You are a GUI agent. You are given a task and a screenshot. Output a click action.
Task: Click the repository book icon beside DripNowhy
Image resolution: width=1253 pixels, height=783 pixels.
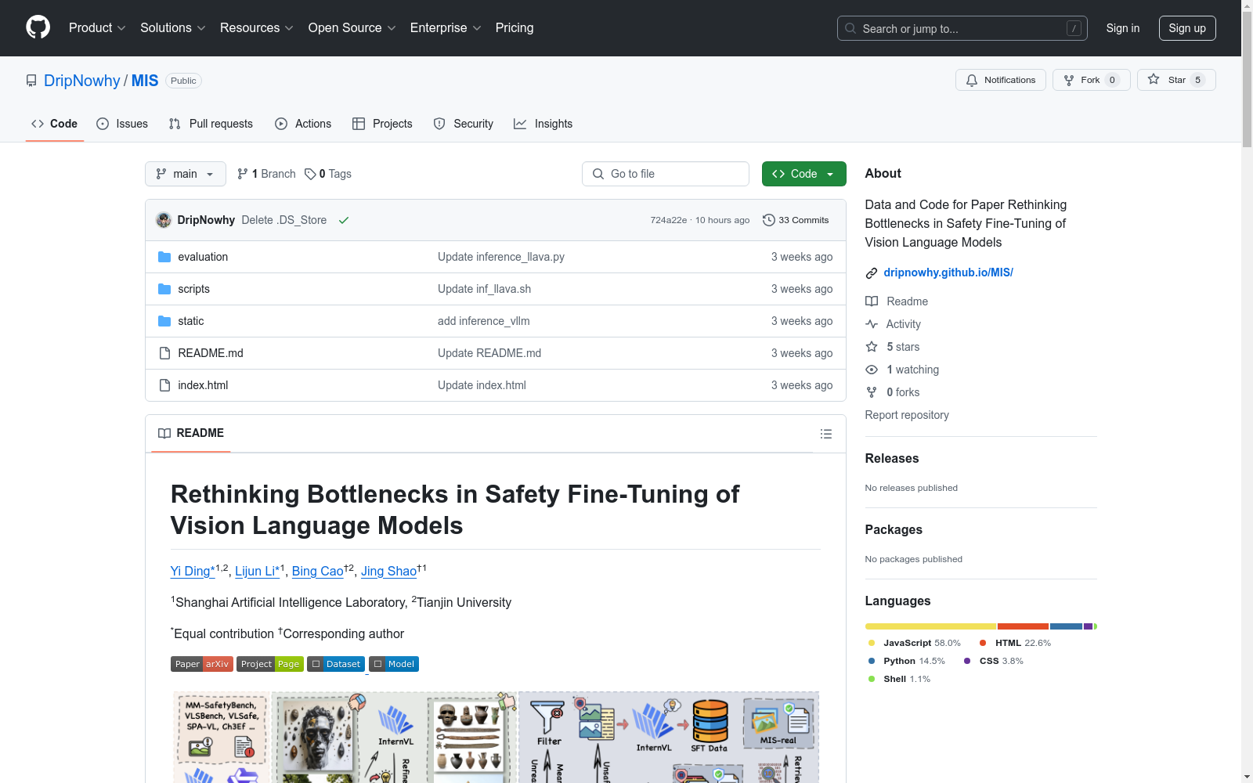[x=31, y=81]
